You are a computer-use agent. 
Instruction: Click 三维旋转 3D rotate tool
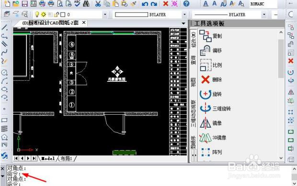click(215, 109)
